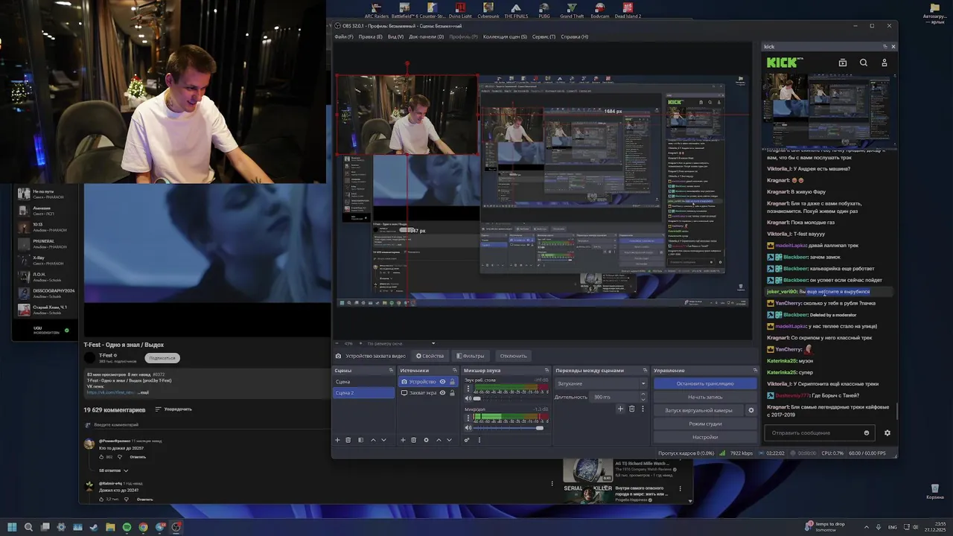Pop out the Сцены dock panel
953x536 pixels.
pos(391,370)
